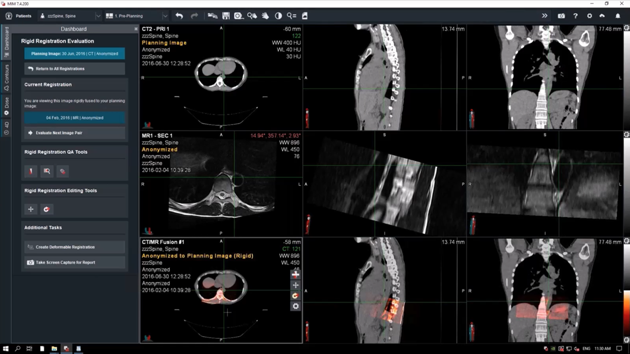The height and width of the screenshot is (354, 630).
Task: Toggle the first QA tool in Rigid Registration
Action: 31,171
